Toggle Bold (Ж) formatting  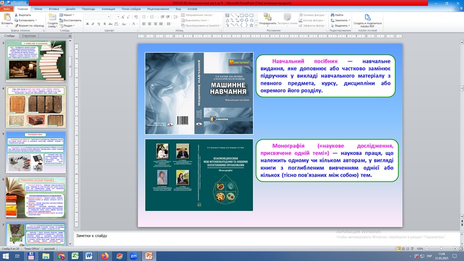coord(88,24)
